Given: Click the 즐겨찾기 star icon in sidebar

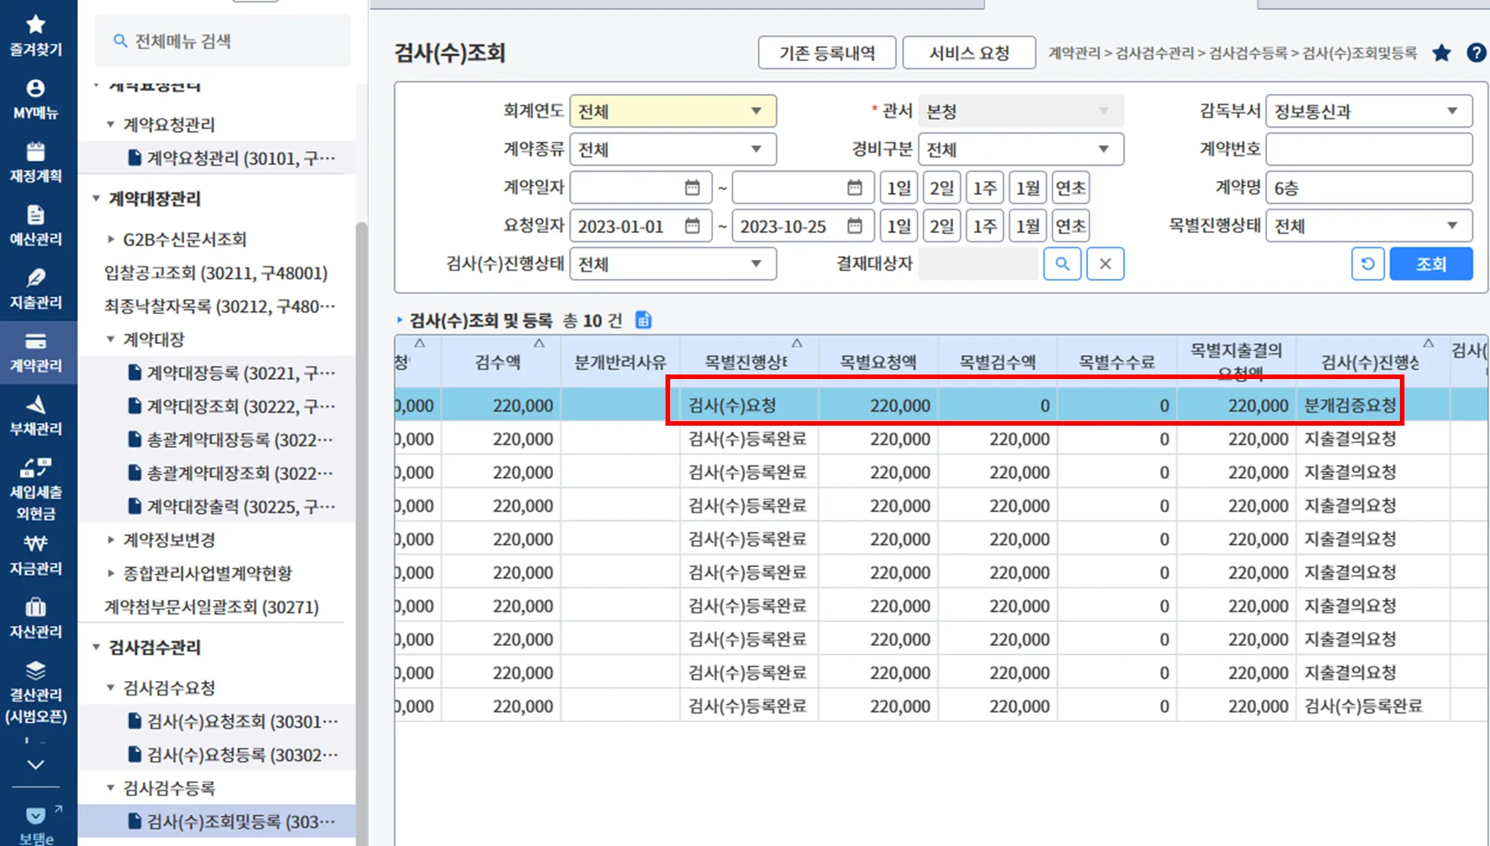Looking at the screenshot, I should tap(35, 25).
